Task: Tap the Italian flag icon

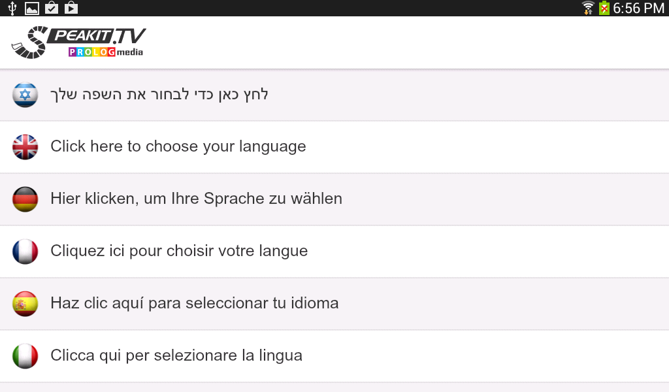Action: 25,356
